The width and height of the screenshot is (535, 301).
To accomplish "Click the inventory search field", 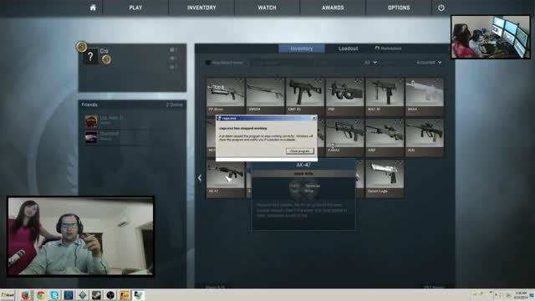I will [283, 63].
